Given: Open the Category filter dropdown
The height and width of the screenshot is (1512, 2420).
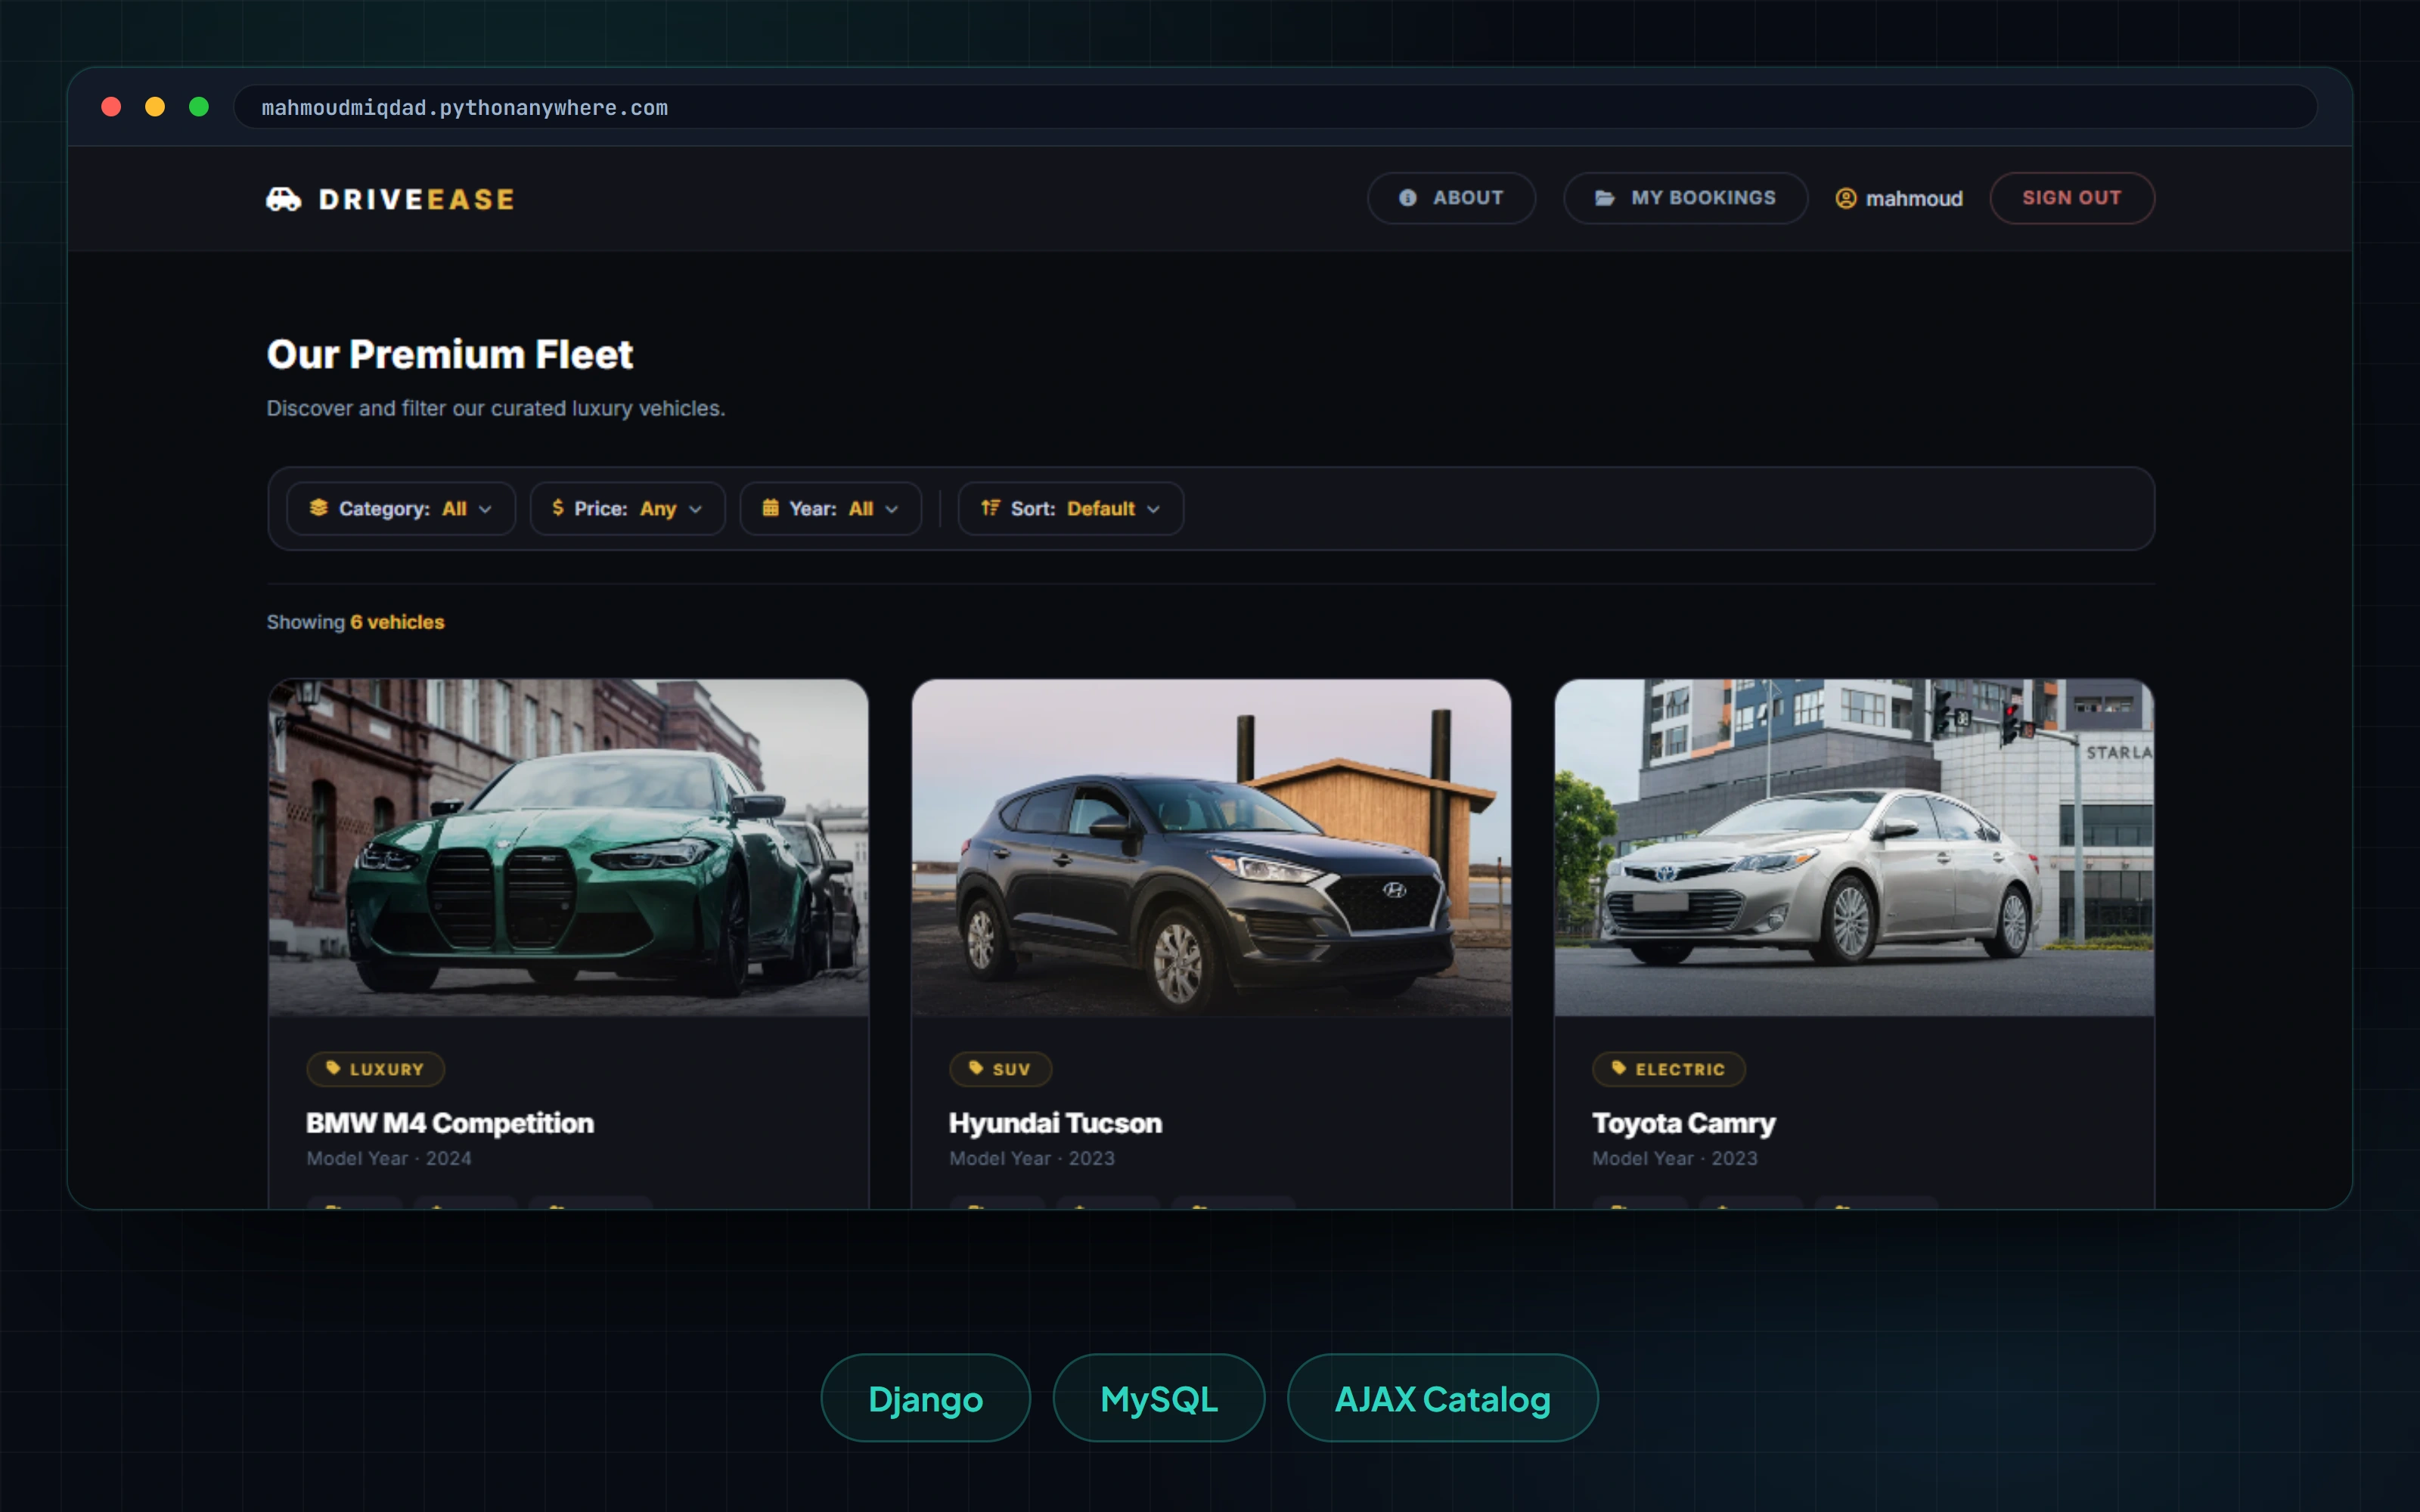Looking at the screenshot, I should pyautogui.click(x=401, y=509).
